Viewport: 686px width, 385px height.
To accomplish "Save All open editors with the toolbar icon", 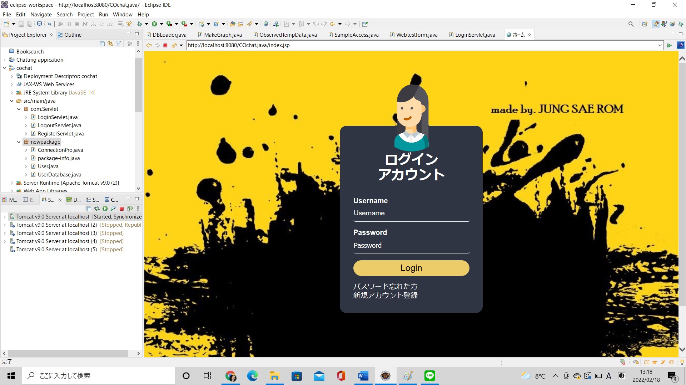I will click(30, 24).
